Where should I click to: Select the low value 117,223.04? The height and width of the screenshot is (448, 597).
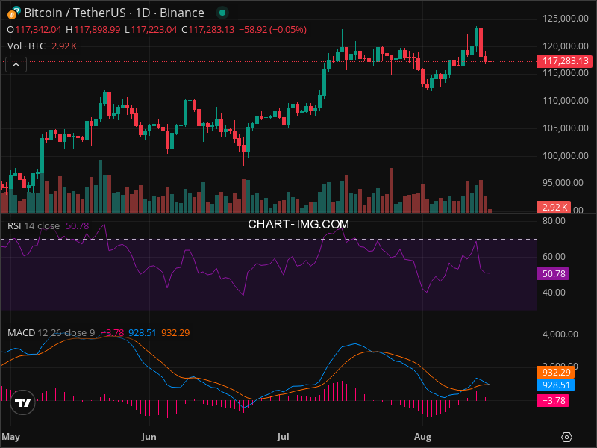click(x=154, y=30)
